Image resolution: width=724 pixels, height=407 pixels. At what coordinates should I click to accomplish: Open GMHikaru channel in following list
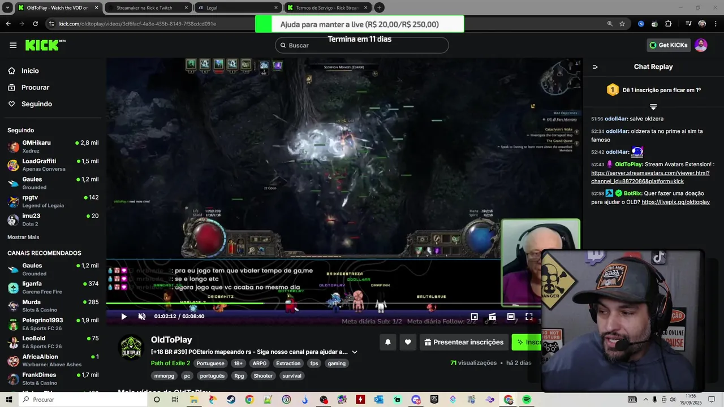click(x=53, y=147)
